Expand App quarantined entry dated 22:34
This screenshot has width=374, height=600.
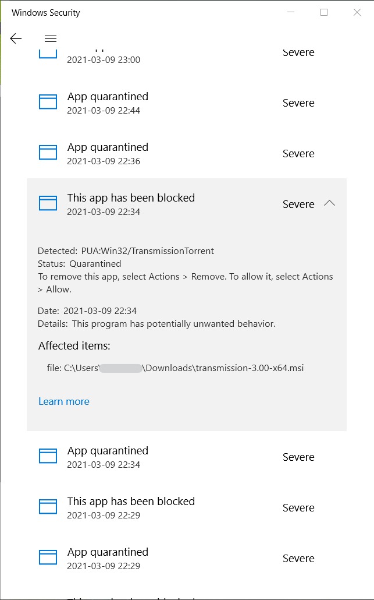(187, 457)
